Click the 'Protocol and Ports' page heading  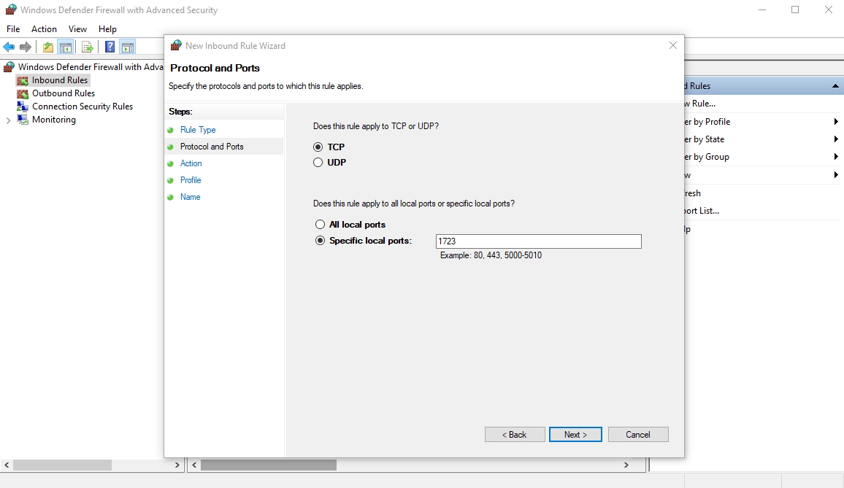pyautogui.click(x=215, y=69)
